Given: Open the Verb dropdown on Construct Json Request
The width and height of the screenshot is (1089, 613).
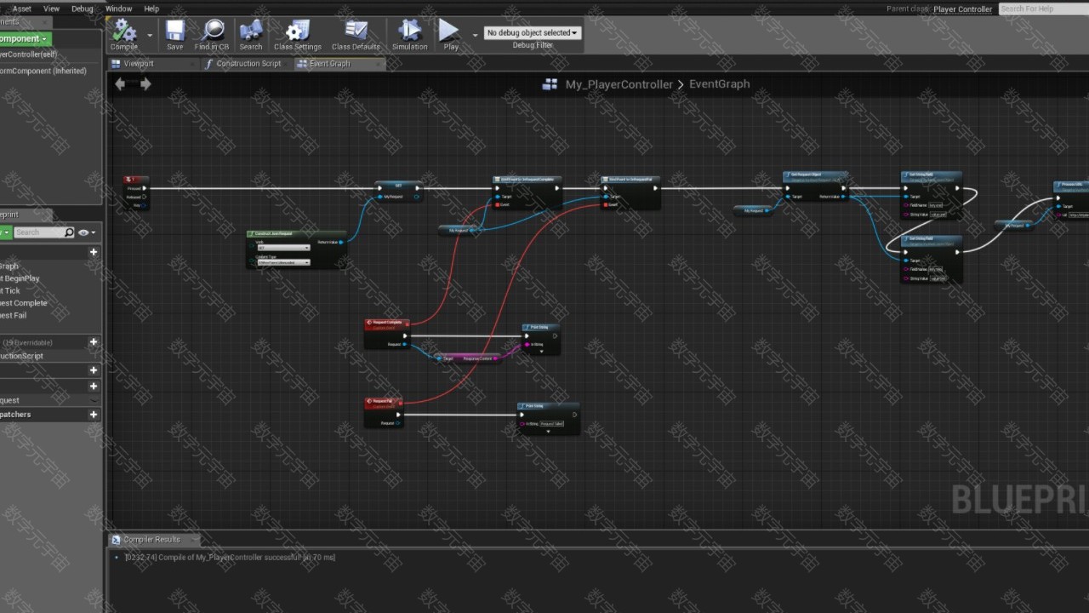Looking at the screenshot, I should click(x=284, y=248).
